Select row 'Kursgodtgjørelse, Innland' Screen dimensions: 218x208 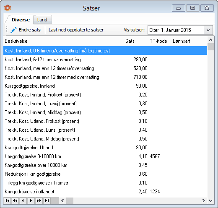tap(105, 86)
